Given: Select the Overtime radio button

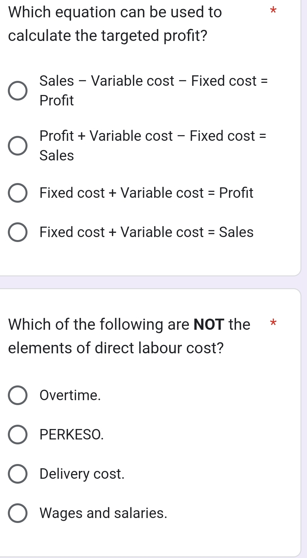Looking at the screenshot, I should pyautogui.click(x=18, y=395).
